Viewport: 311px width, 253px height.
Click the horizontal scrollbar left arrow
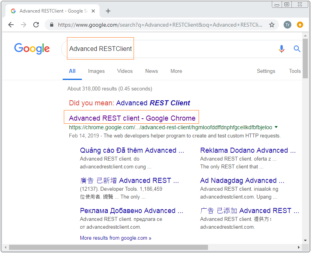(x=5, y=247)
